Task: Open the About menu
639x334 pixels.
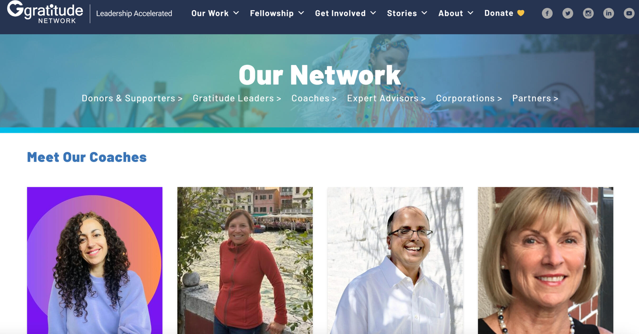Action: (x=456, y=13)
